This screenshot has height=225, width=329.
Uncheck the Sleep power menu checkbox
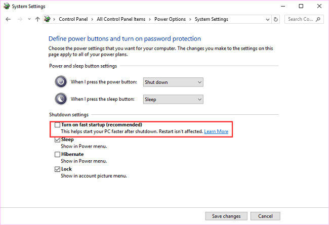57,140
